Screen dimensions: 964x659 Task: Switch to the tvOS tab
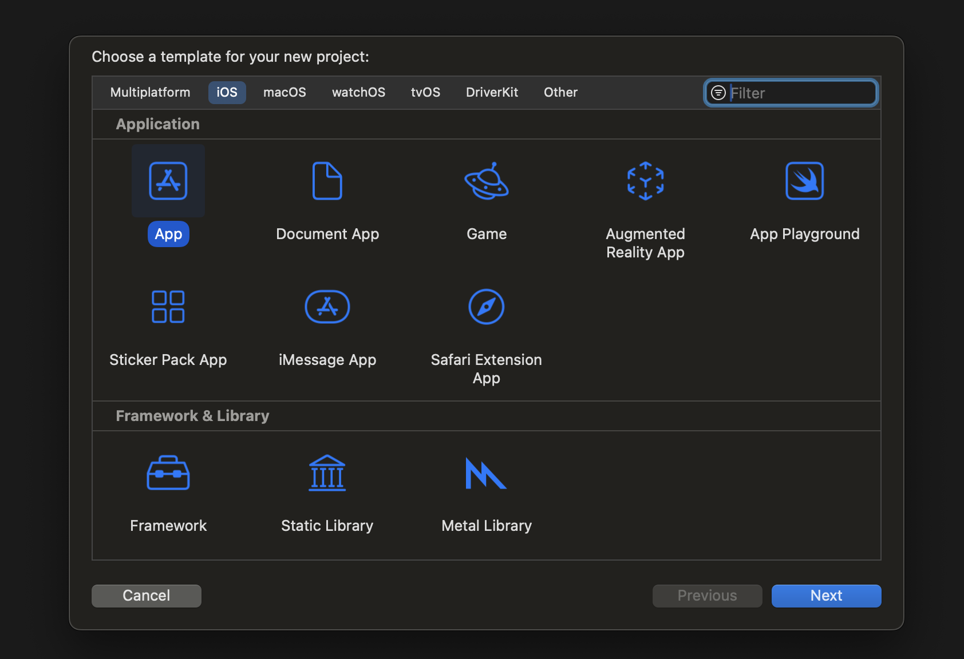coord(426,92)
